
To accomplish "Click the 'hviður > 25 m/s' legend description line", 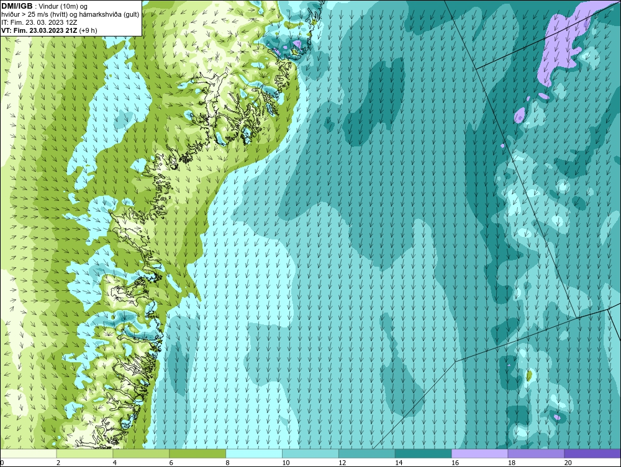I will click(70, 15).
